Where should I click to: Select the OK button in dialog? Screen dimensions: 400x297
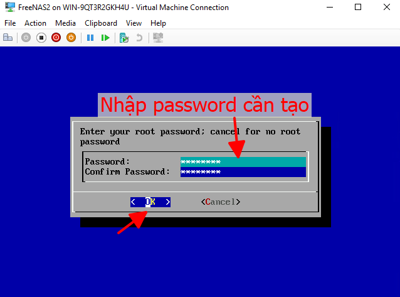pyautogui.click(x=150, y=202)
